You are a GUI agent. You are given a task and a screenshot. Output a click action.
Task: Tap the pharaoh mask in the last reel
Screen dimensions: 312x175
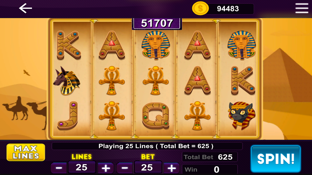[242, 45]
